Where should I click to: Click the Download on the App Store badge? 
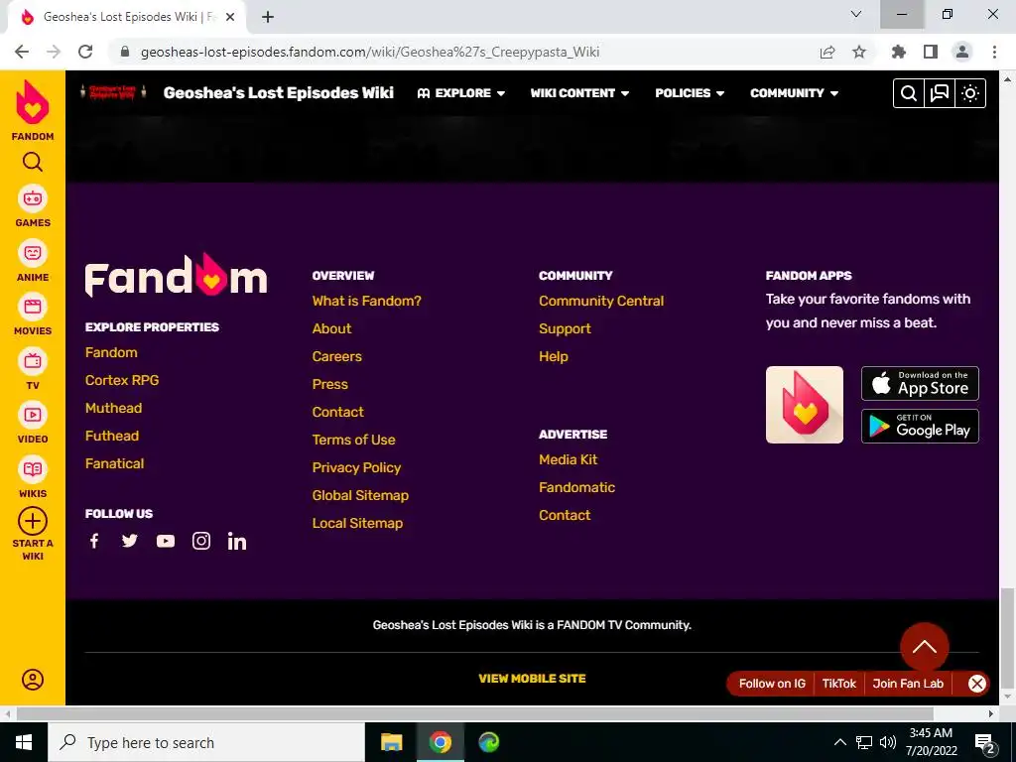920,383
